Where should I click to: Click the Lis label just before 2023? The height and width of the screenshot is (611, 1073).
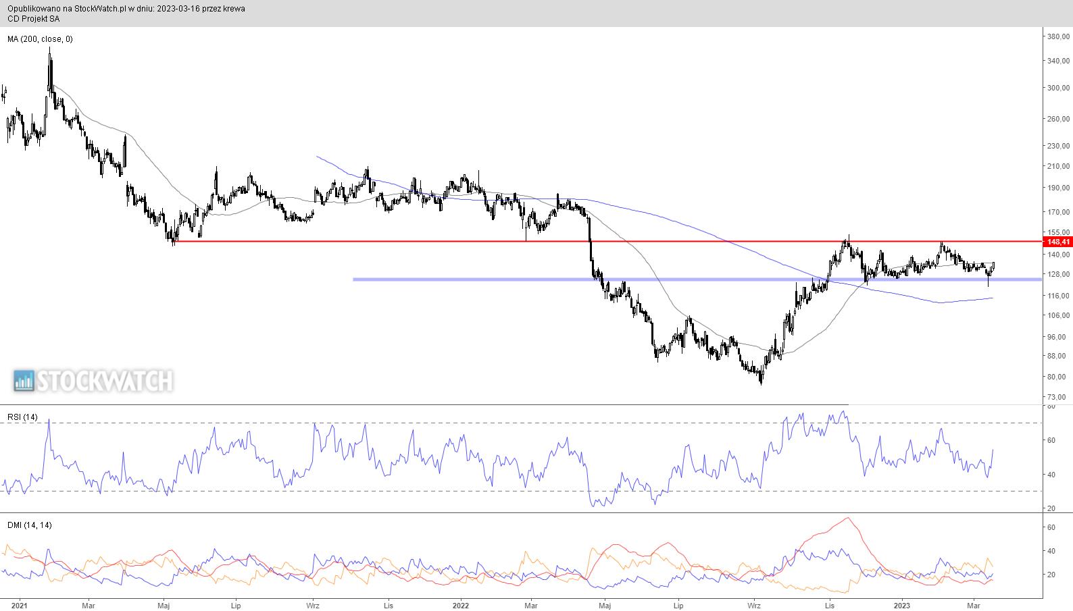[829, 606]
